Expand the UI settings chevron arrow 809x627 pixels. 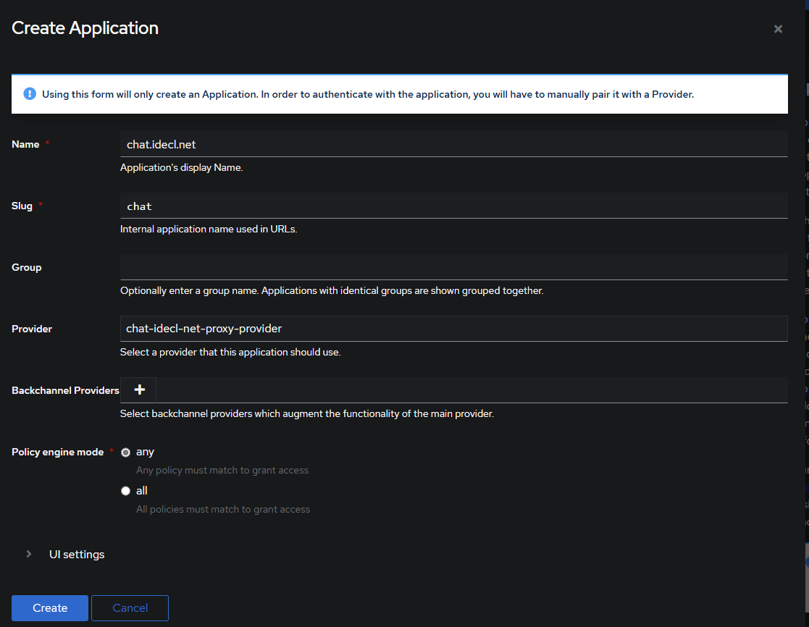pyautogui.click(x=29, y=554)
